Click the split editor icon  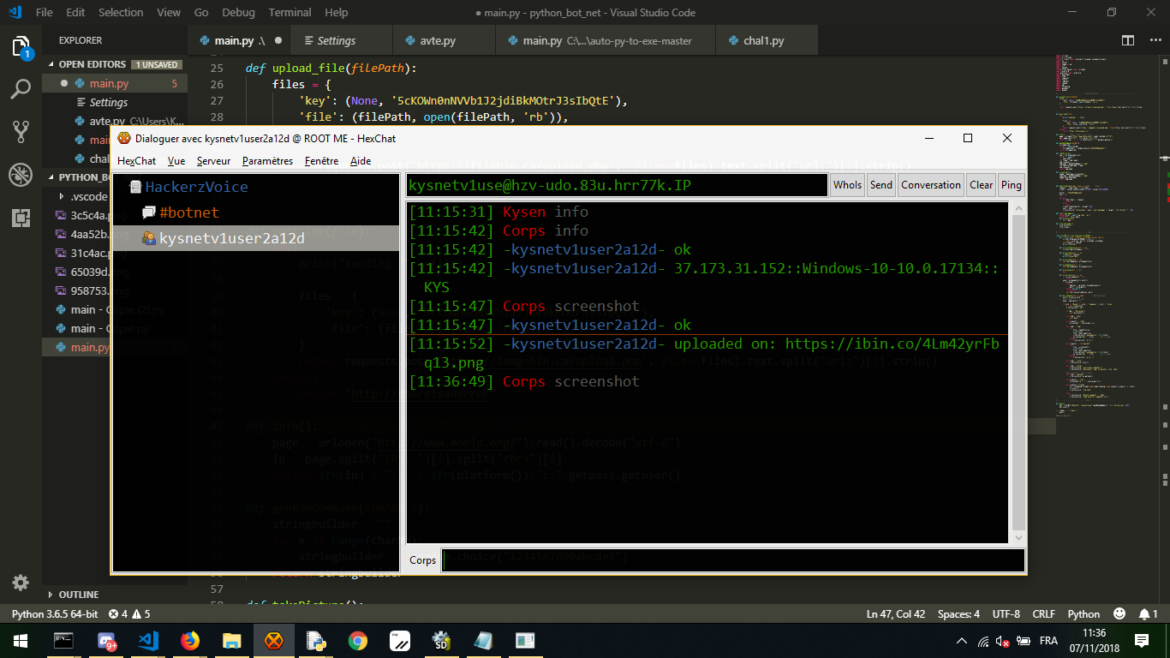(x=1128, y=40)
